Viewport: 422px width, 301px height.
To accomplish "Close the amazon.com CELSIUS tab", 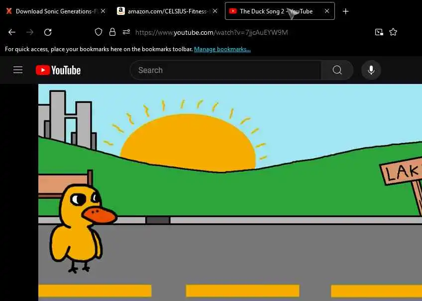I will (215, 11).
